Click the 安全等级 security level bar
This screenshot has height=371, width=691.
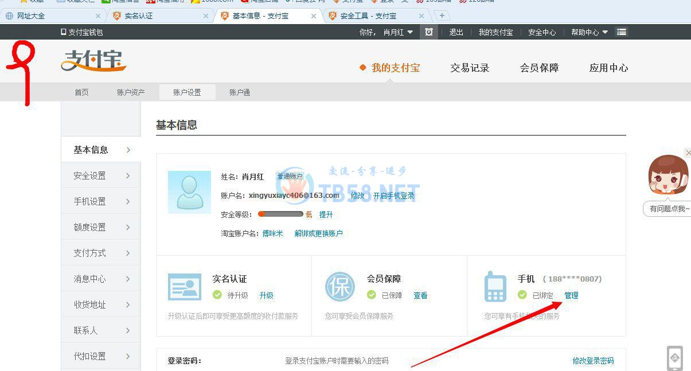pyautogui.click(x=280, y=214)
